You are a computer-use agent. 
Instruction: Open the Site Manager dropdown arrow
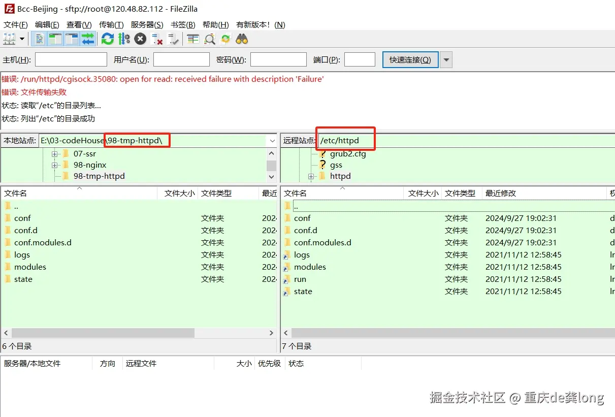22,39
